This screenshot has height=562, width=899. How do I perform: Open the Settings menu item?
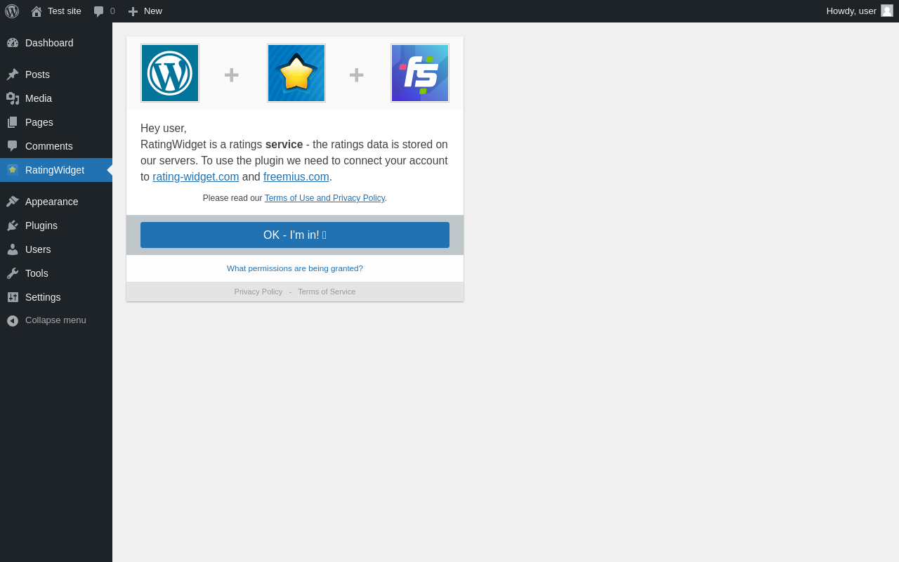[x=56, y=297]
